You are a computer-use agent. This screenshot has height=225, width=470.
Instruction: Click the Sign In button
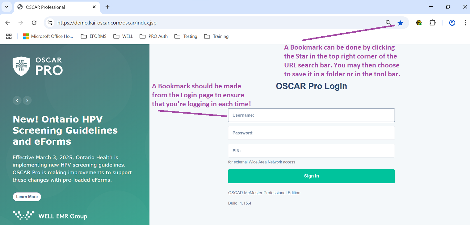311,176
